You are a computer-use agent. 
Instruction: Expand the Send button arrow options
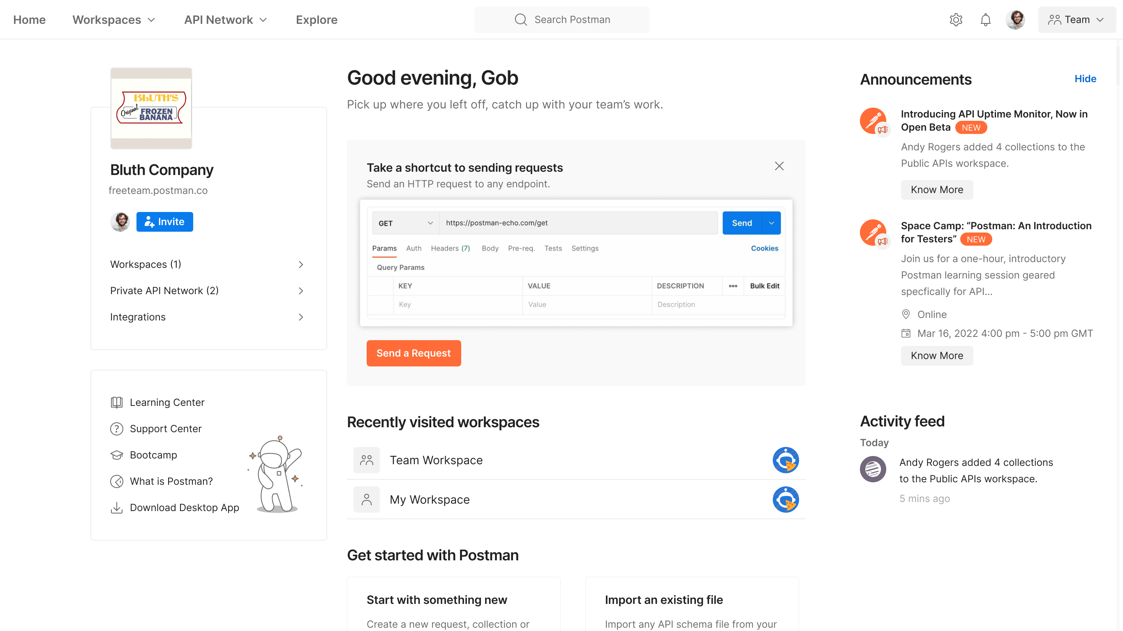click(771, 223)
